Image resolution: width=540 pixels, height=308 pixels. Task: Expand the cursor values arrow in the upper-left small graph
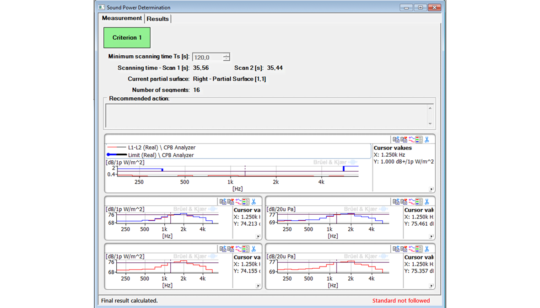(258, 236)
